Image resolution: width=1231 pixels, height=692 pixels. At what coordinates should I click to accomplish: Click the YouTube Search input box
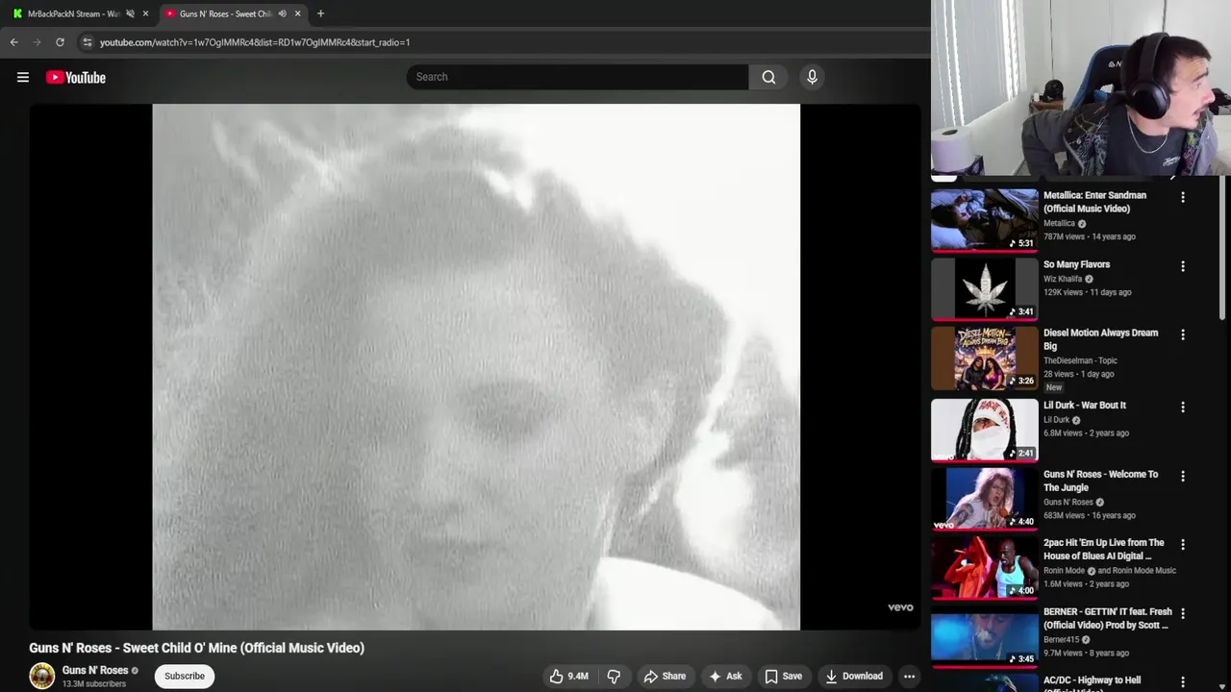[x=577, y=77]
